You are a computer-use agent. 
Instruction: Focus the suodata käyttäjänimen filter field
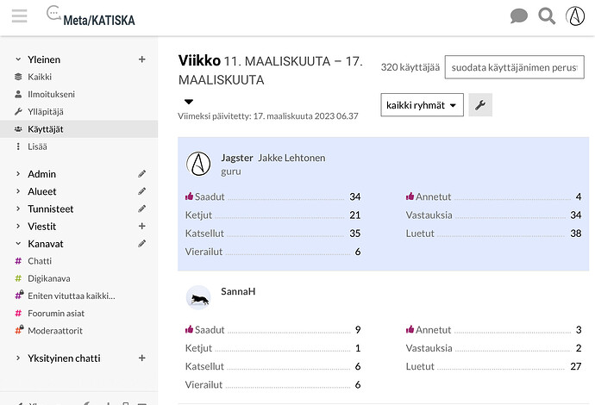coord(514,67)
